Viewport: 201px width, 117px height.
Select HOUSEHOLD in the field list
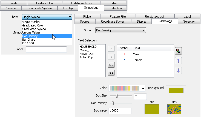88,47
